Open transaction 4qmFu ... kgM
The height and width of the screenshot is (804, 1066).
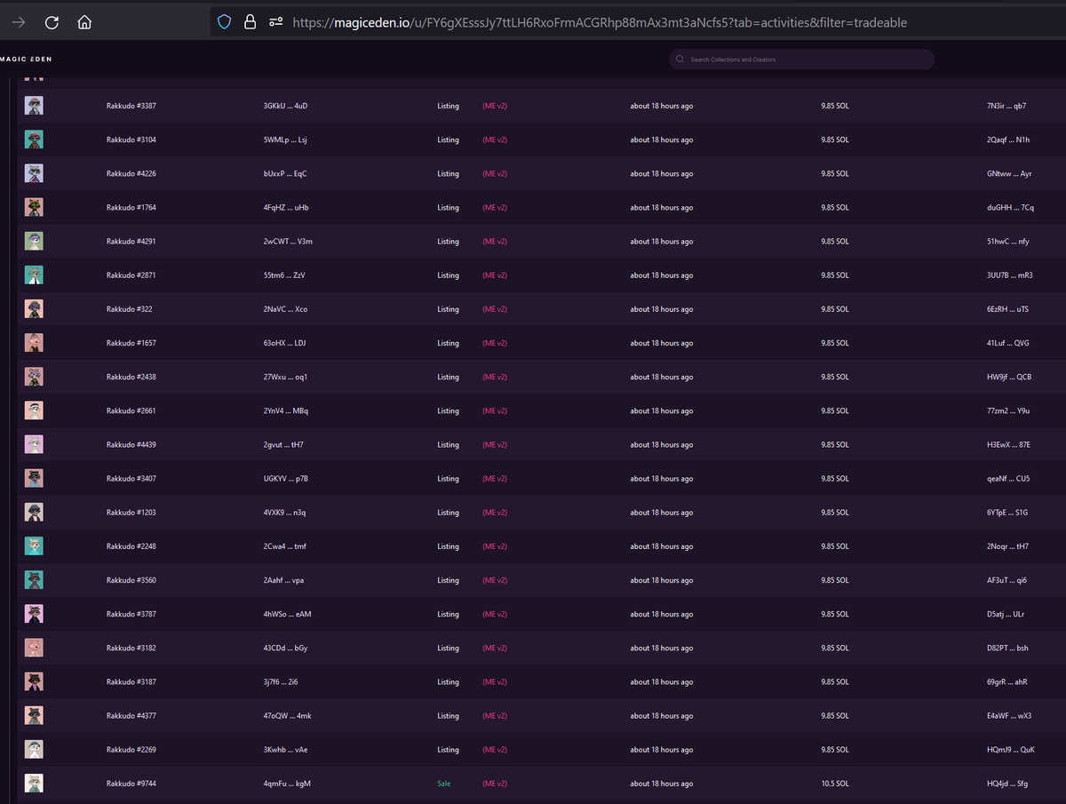click(287, 784)
